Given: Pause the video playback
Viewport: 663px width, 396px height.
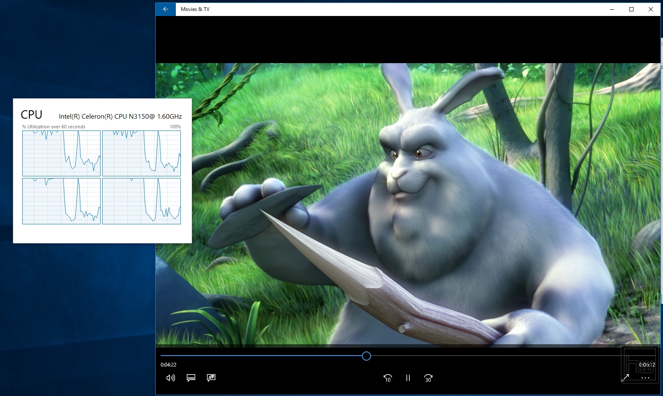Looking at the screenshot, I should [x=408, y=378].
